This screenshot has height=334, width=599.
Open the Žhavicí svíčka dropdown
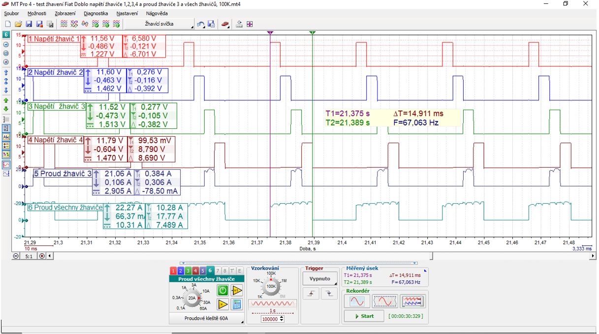click(x=158, y=24)
